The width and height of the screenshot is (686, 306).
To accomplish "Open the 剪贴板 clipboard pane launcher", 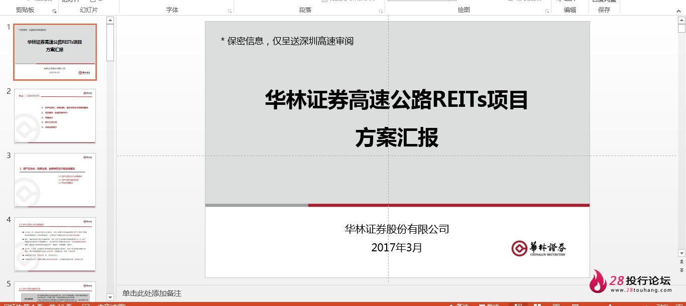I will (54, 11).
